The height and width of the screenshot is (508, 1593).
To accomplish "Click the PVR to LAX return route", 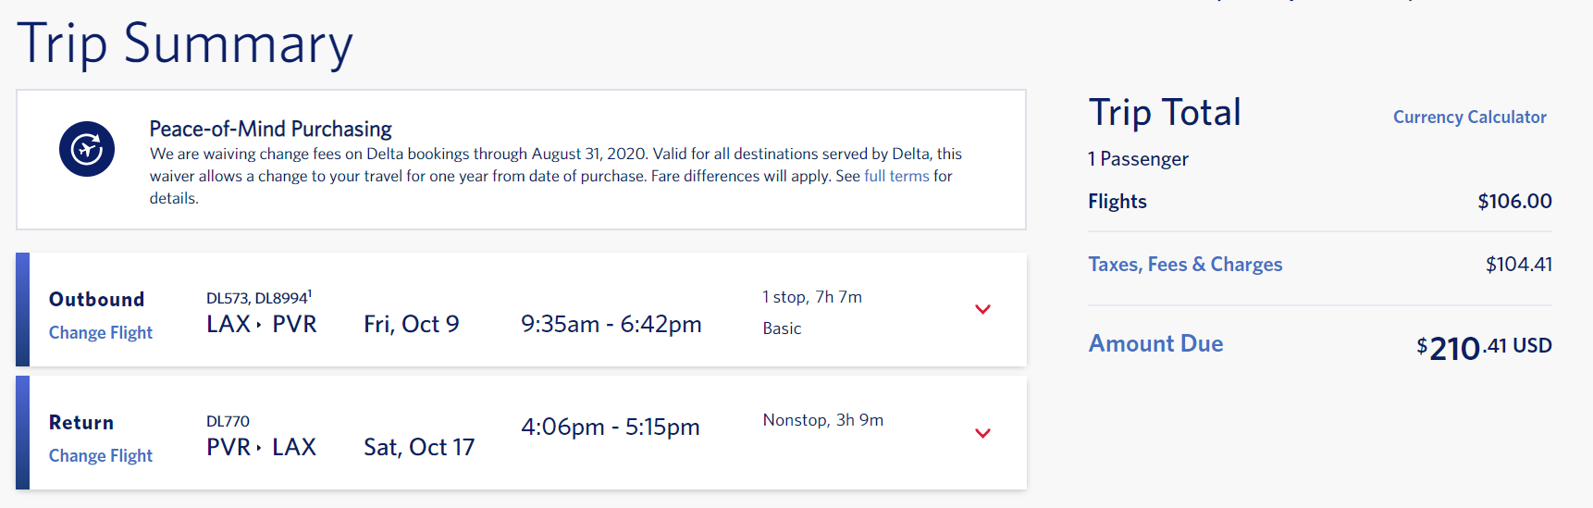I will (261, 447).
